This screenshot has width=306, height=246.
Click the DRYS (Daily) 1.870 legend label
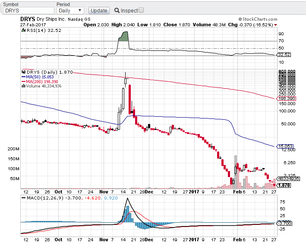click(50, 72)
